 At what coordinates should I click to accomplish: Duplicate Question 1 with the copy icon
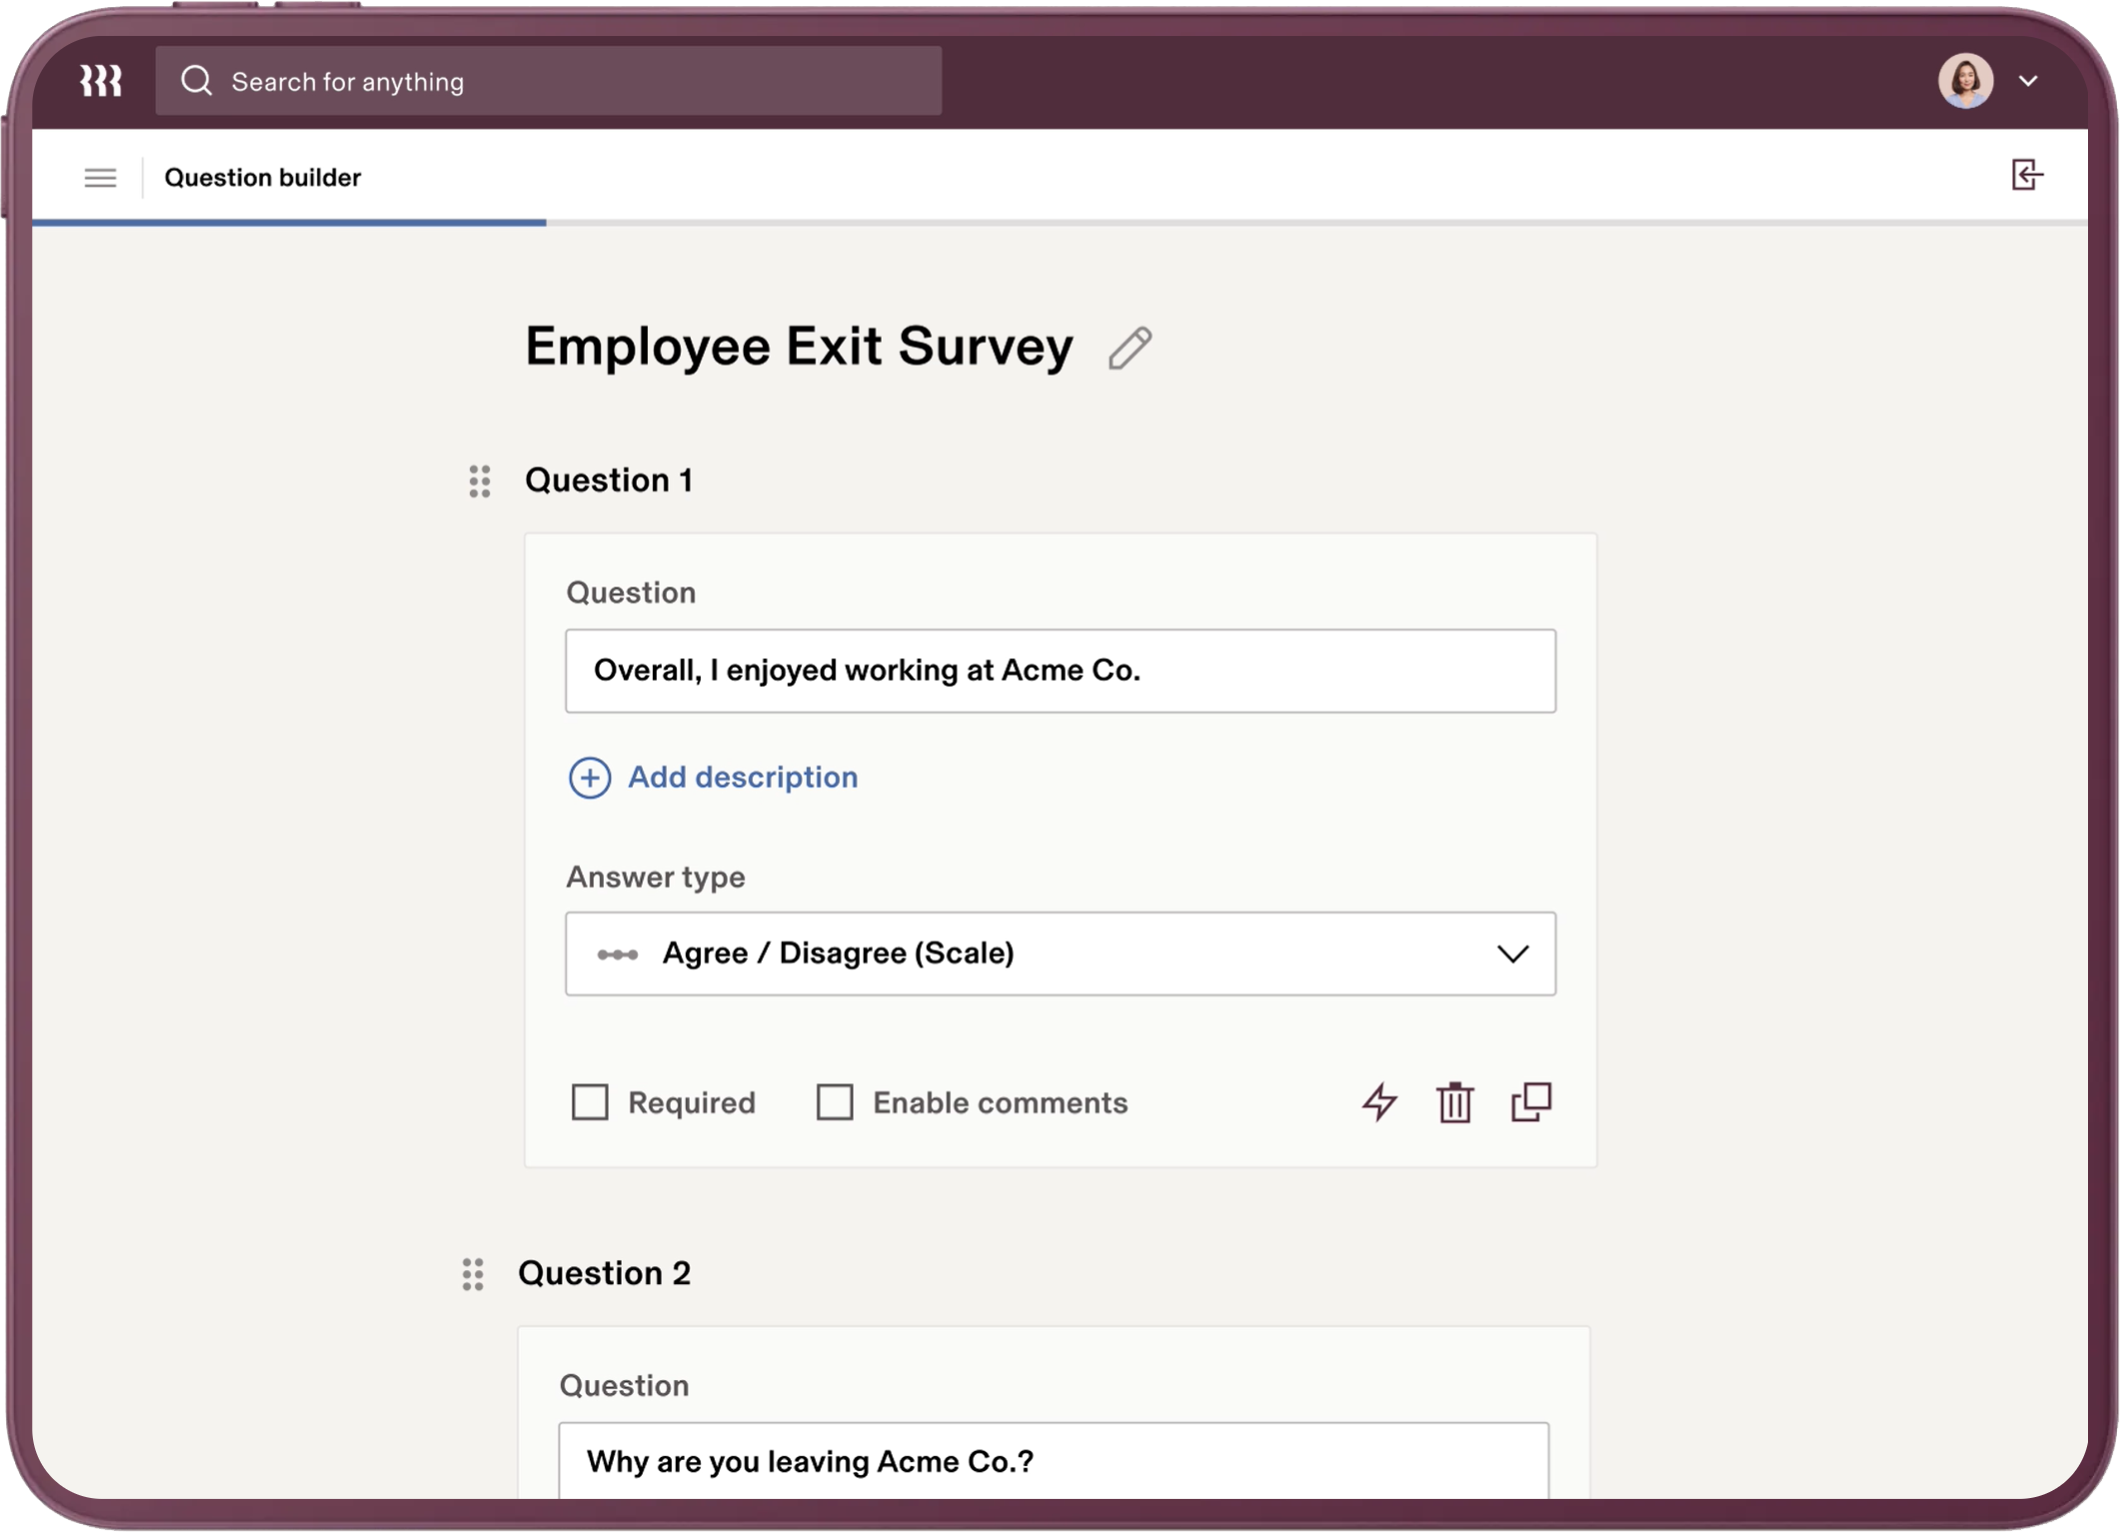(1530, 1102)
